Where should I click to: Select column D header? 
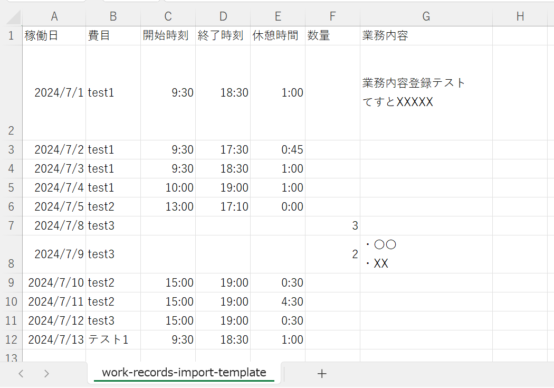[223, 16]
